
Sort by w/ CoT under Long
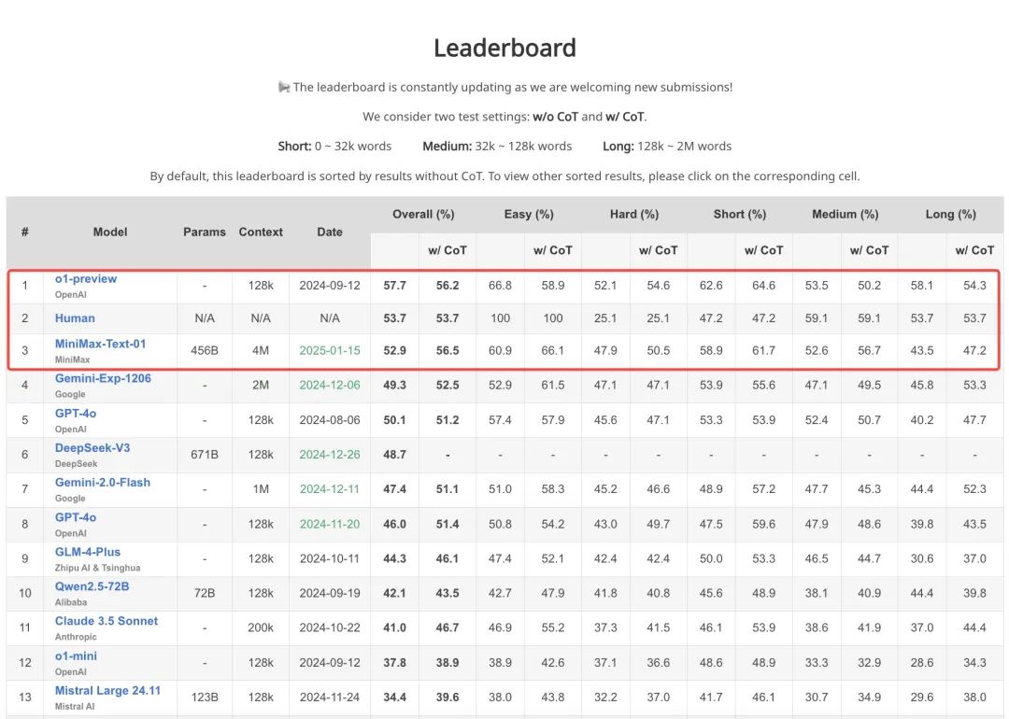(974, 250)
